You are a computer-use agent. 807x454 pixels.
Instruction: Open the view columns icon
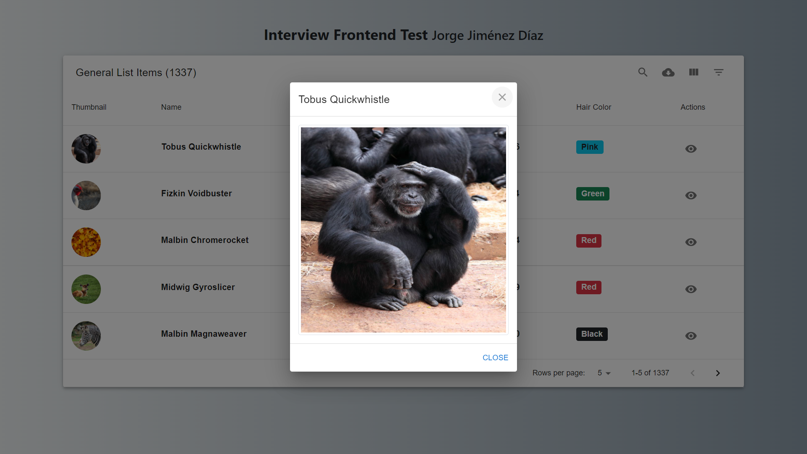[694, 72]
